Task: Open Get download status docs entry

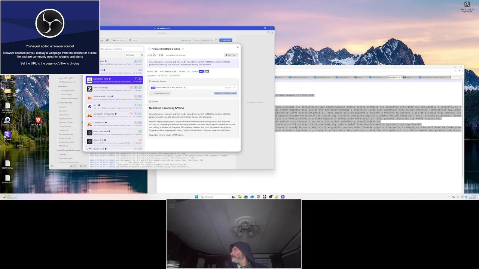Action: [67, 142]
